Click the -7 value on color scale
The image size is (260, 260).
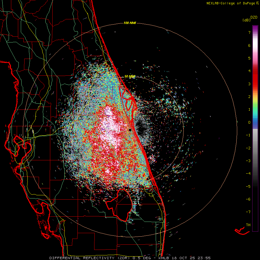248,212
